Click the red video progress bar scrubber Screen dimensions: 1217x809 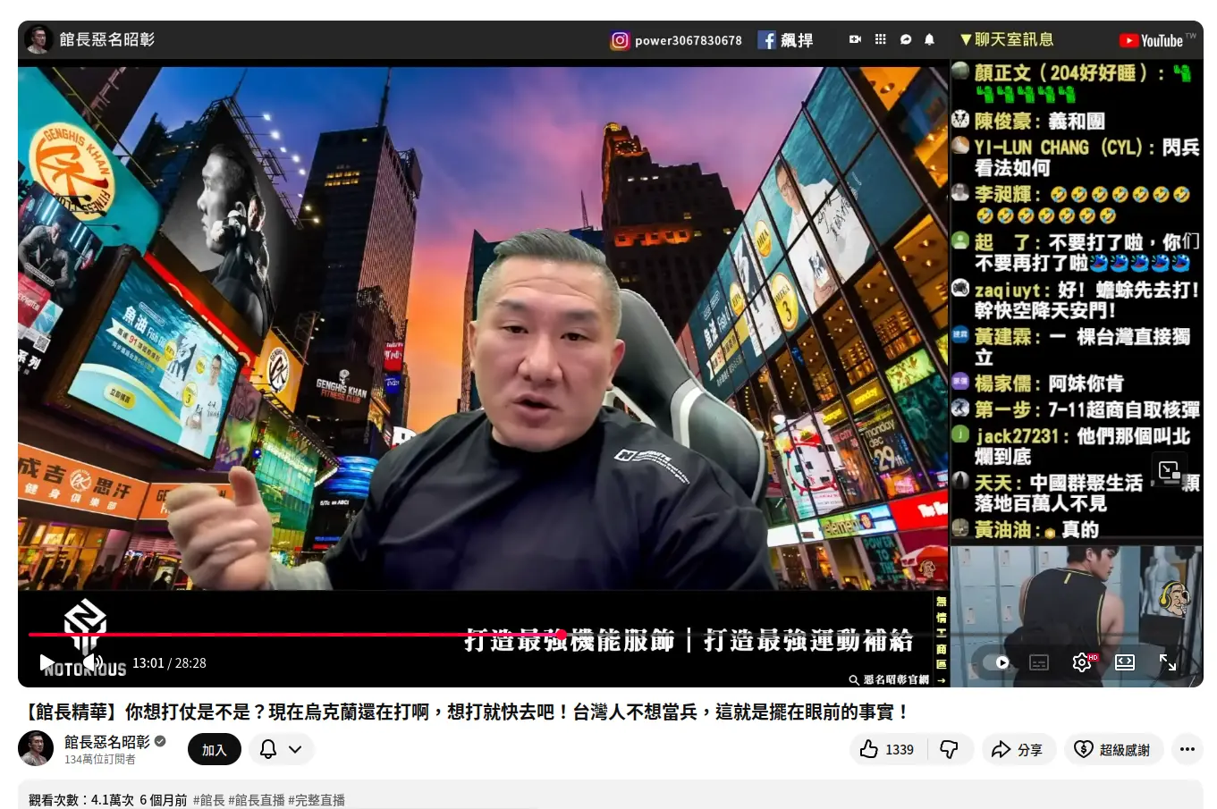(561, 635)
